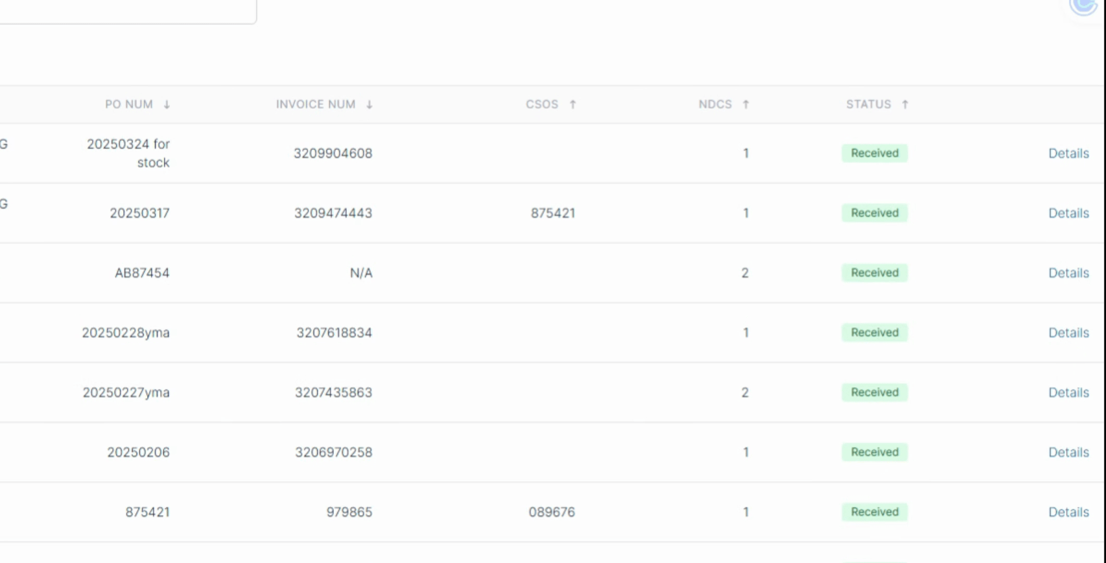Select NDCS count 2 for PO AB87454

[x=745, y=273]
